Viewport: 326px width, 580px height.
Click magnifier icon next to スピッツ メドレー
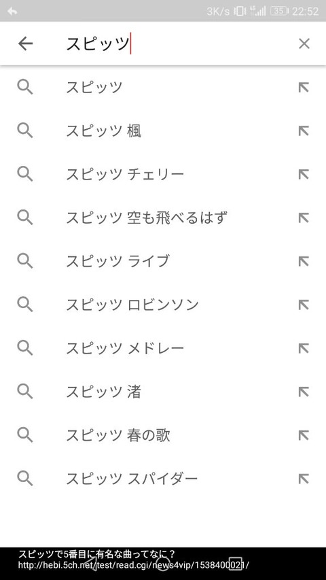(25, 348)
